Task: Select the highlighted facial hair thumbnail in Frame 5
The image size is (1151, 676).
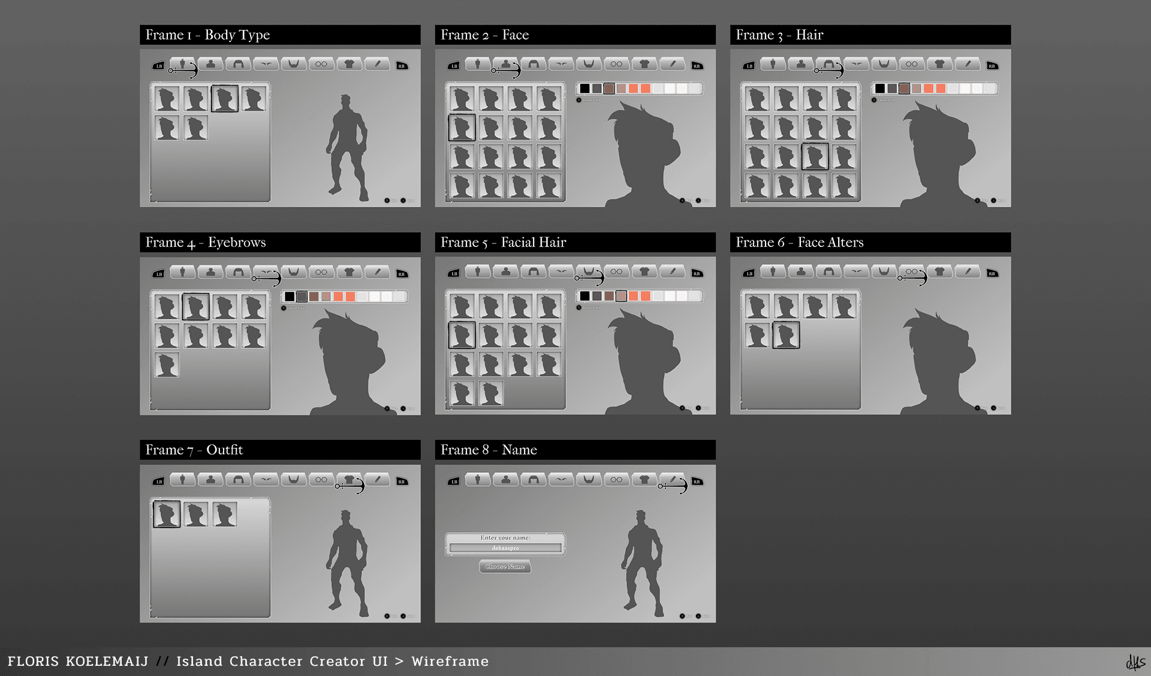Action: point(462,336)
